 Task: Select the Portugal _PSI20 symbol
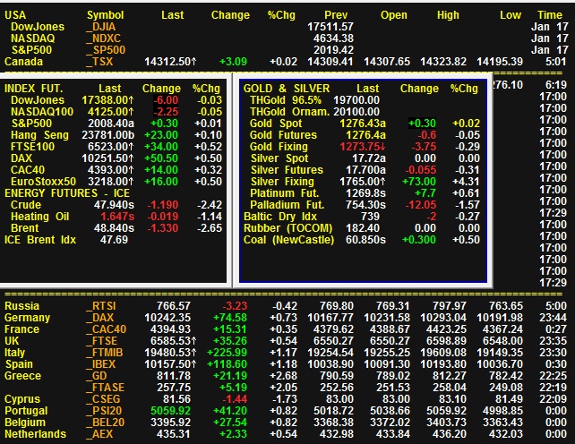tap(104, 411)
